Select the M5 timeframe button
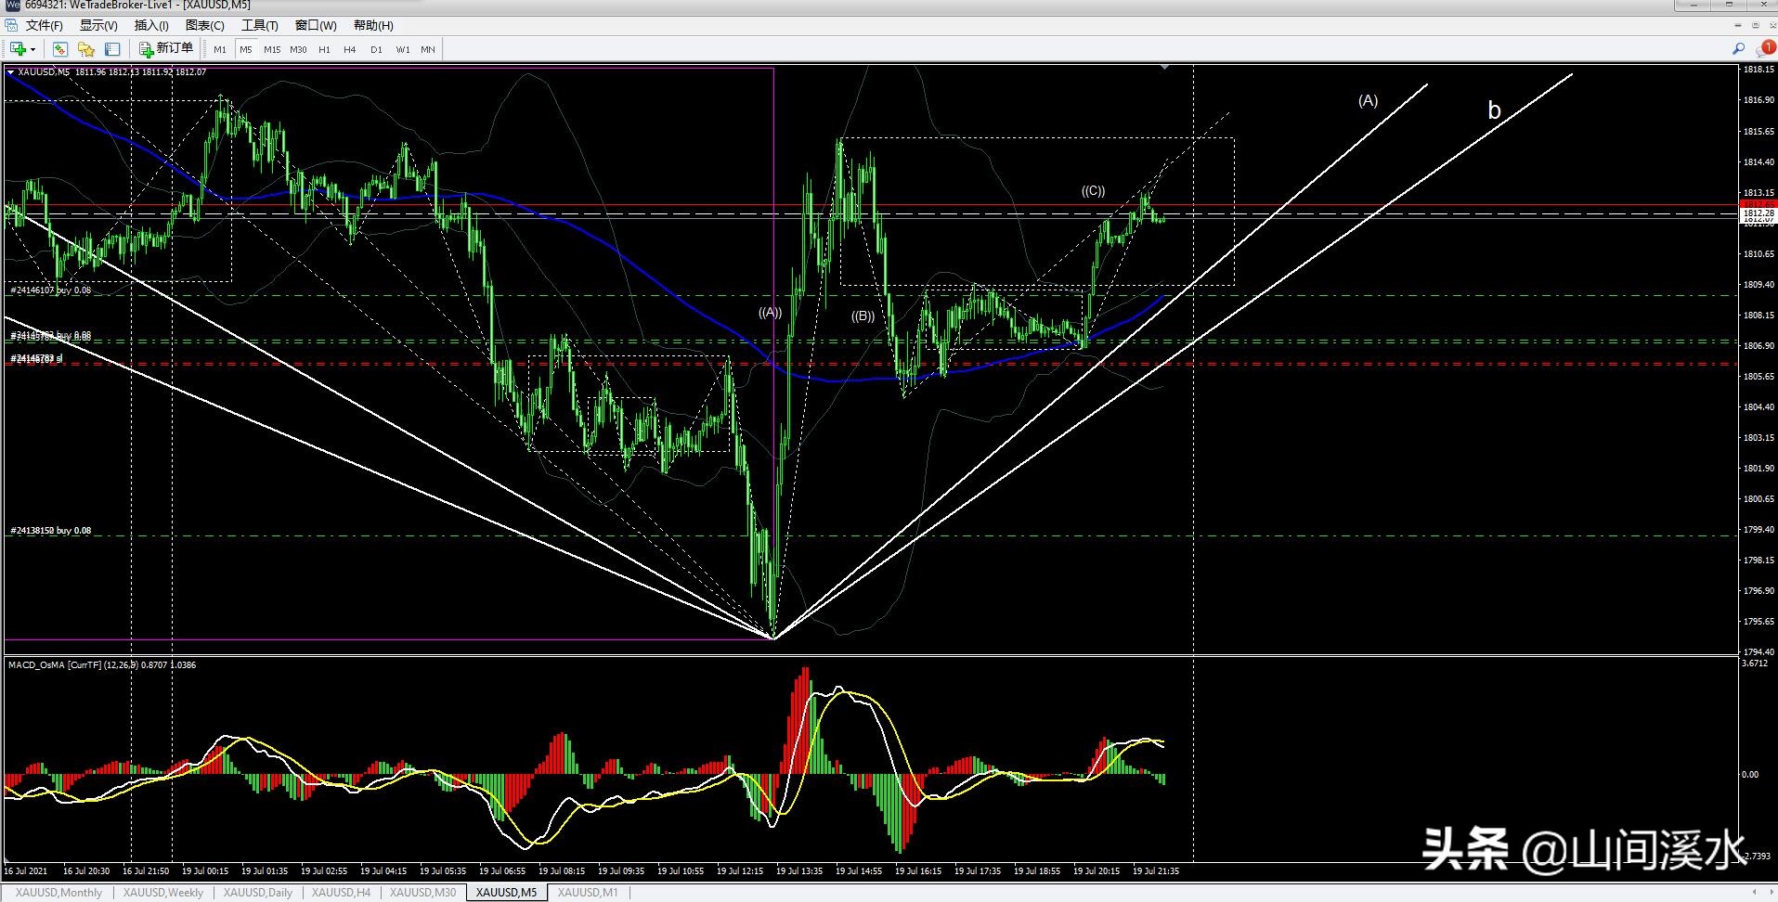The width and height of the screenshot is (1778, 902). click(x=246, y=49)
